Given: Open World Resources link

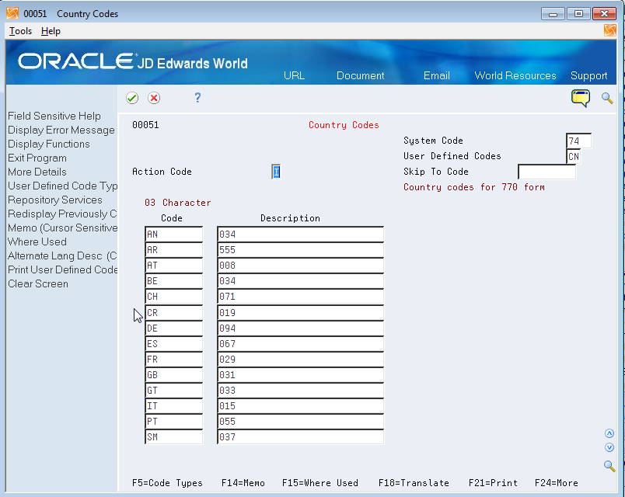Looking at the screenshot, I should (x=515, y=75).
